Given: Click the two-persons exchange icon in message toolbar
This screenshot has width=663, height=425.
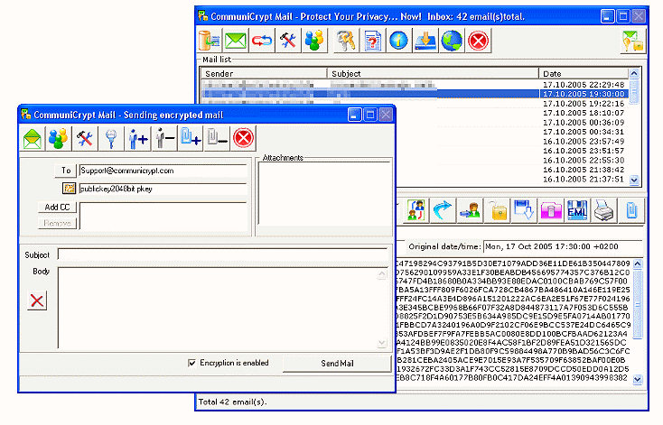Looking at the screenshot, I should click(x=416, y=210).
